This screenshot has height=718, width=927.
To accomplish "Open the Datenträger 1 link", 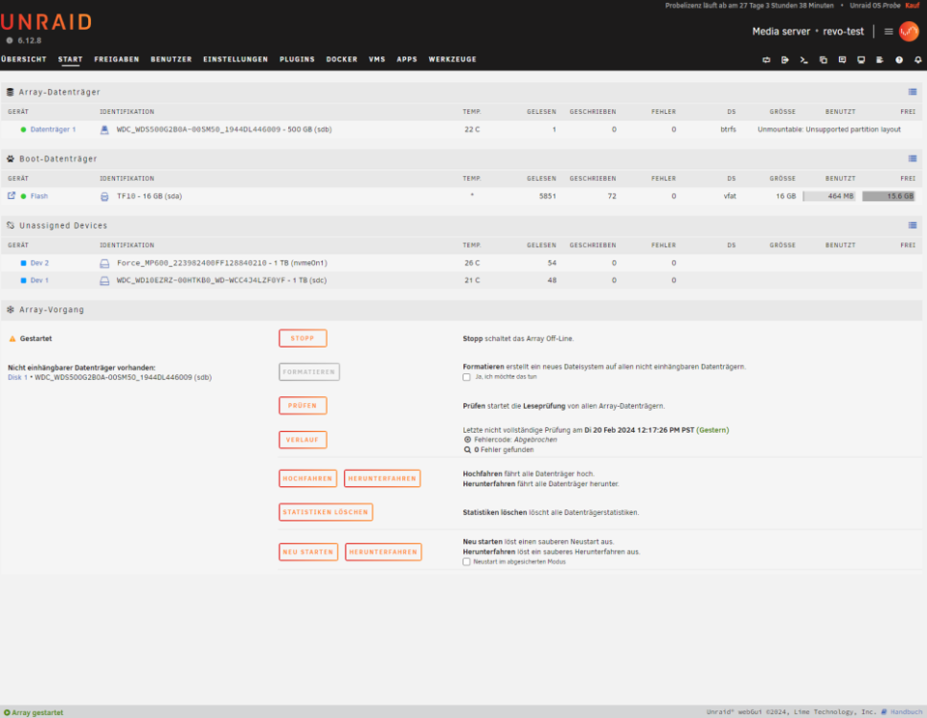I will coord(54,129).
